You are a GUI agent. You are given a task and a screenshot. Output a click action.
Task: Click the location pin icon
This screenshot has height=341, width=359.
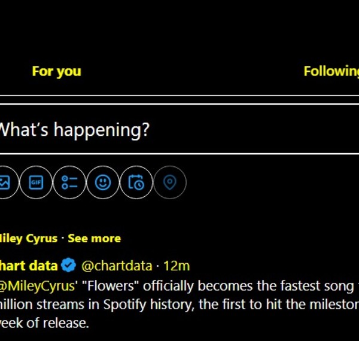pos(170,182)
